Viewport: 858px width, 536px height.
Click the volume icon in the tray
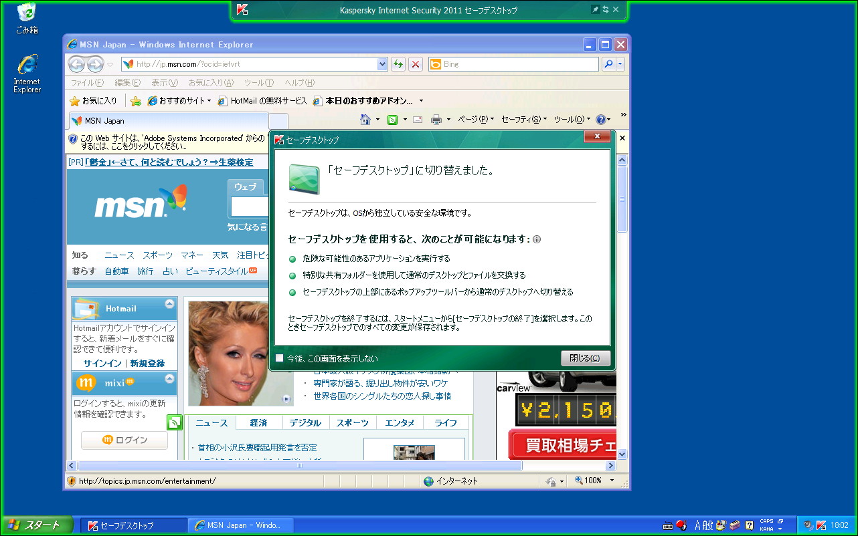[x=807, y=525]
